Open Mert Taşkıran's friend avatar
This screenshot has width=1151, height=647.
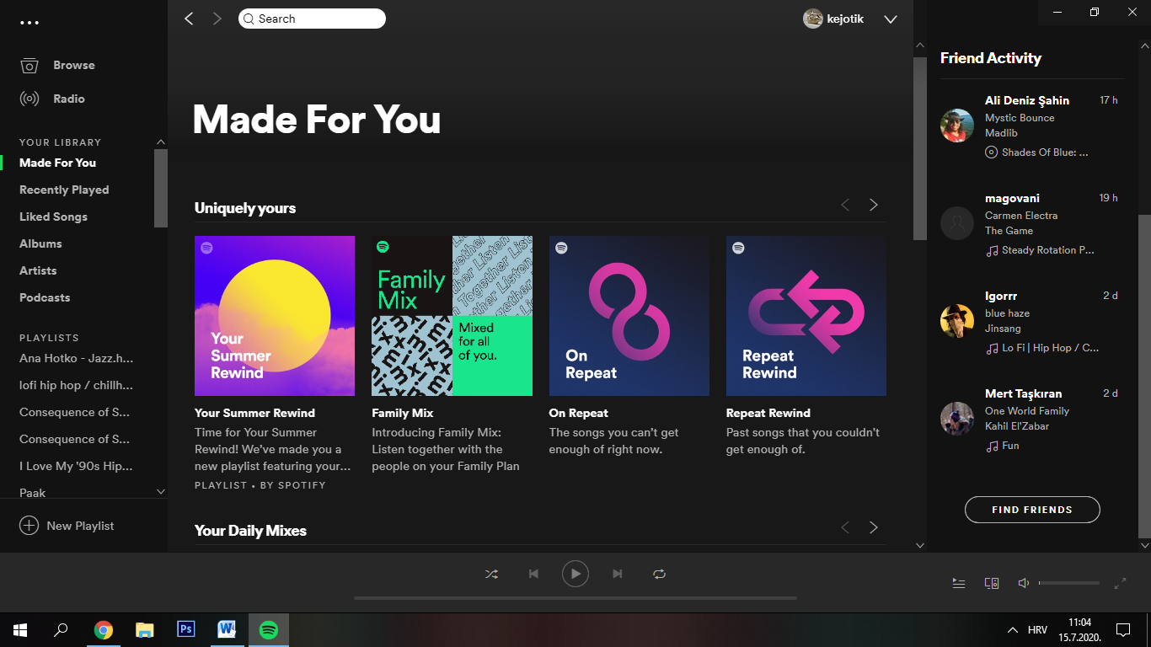pos(957,419)
